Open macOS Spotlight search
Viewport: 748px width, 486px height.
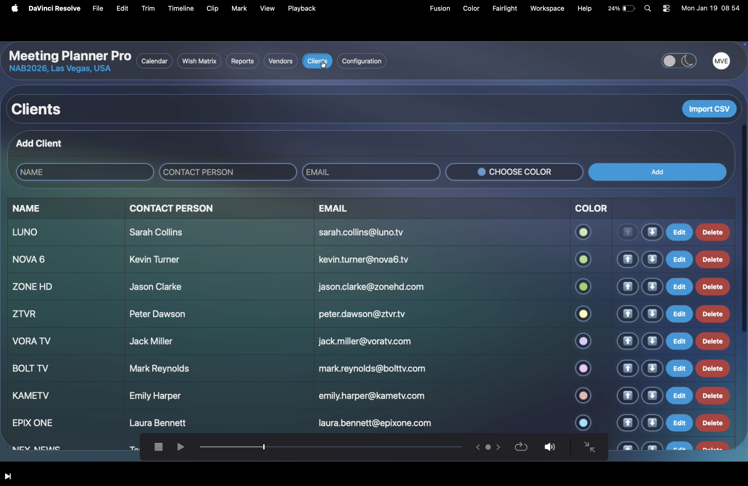pos(648,9)
